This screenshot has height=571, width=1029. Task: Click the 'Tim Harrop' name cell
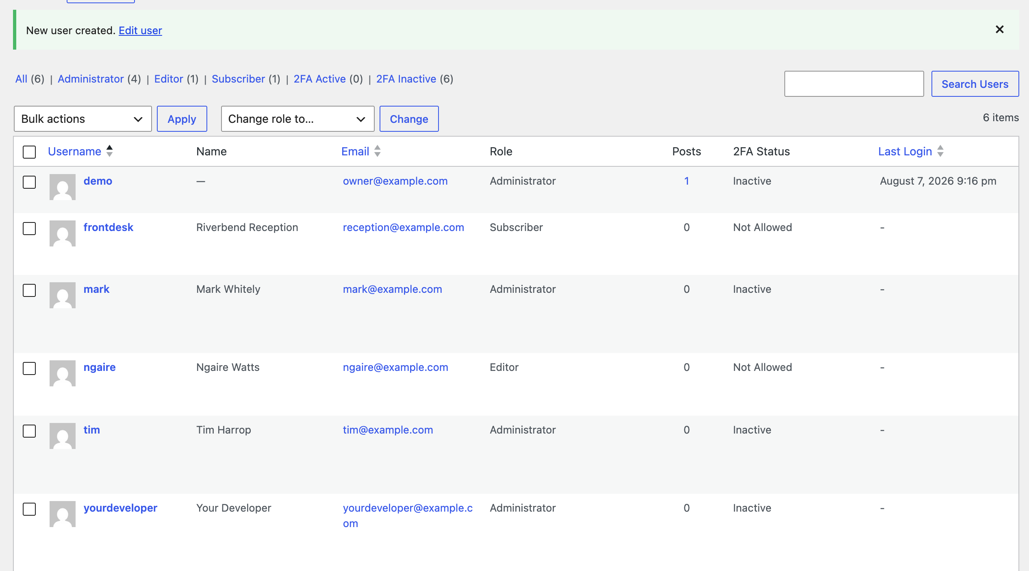pos(224,430)
